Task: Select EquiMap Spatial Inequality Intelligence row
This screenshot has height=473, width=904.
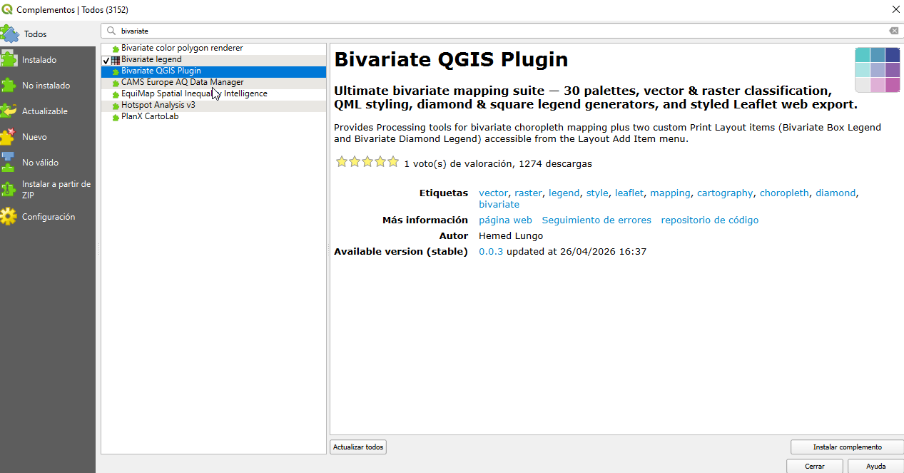Action: tap(213, 94)
